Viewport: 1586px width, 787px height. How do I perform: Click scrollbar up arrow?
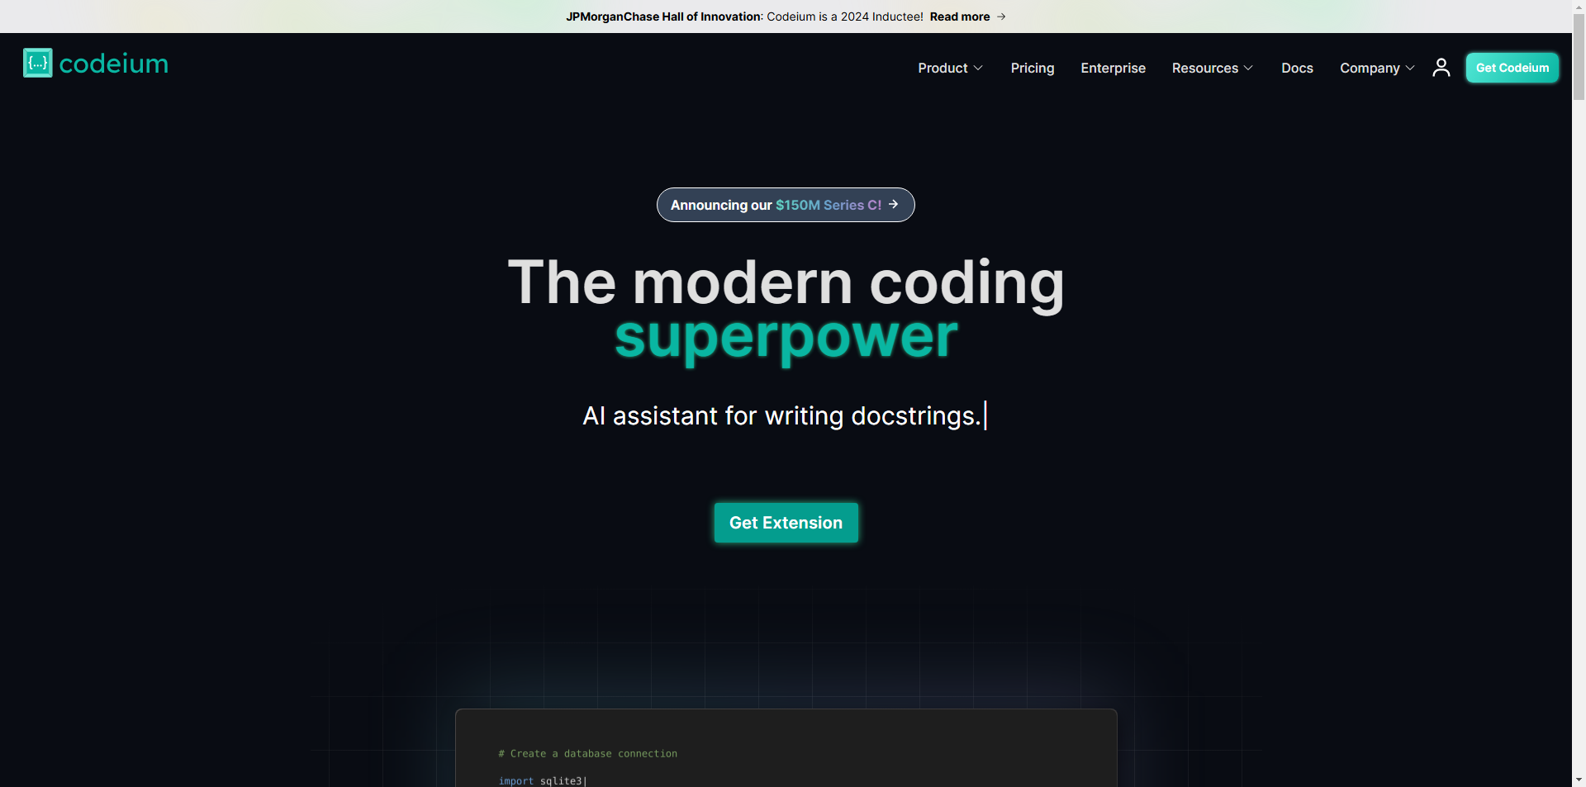[1579, 7]
